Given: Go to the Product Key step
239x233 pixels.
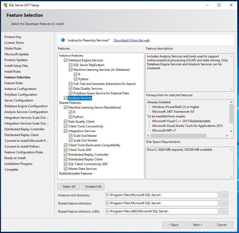Looking at the screenshot, I should coord(13,37).
